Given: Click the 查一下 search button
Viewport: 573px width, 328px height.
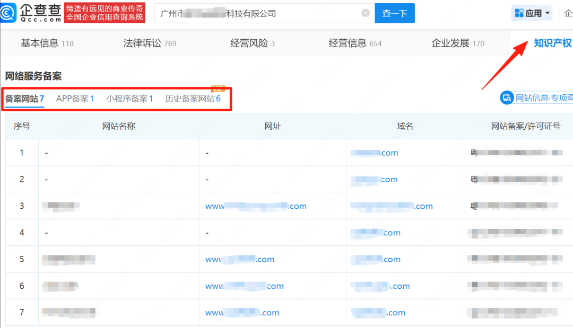Looking at the screenshot, I should click(x=395, y=13).
